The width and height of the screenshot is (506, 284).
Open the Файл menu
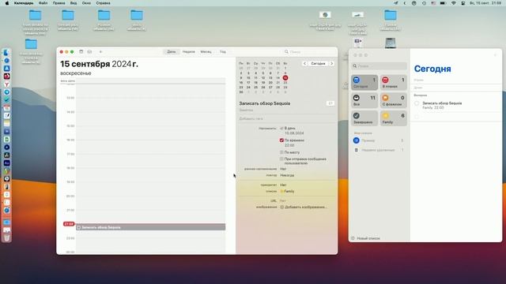click(x=43, y=3)
